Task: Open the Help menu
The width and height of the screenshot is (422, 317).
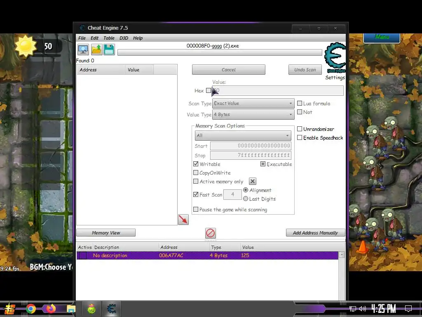Action: click(x=138, y=38)
